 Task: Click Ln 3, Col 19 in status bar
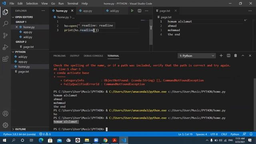[185, 134]
